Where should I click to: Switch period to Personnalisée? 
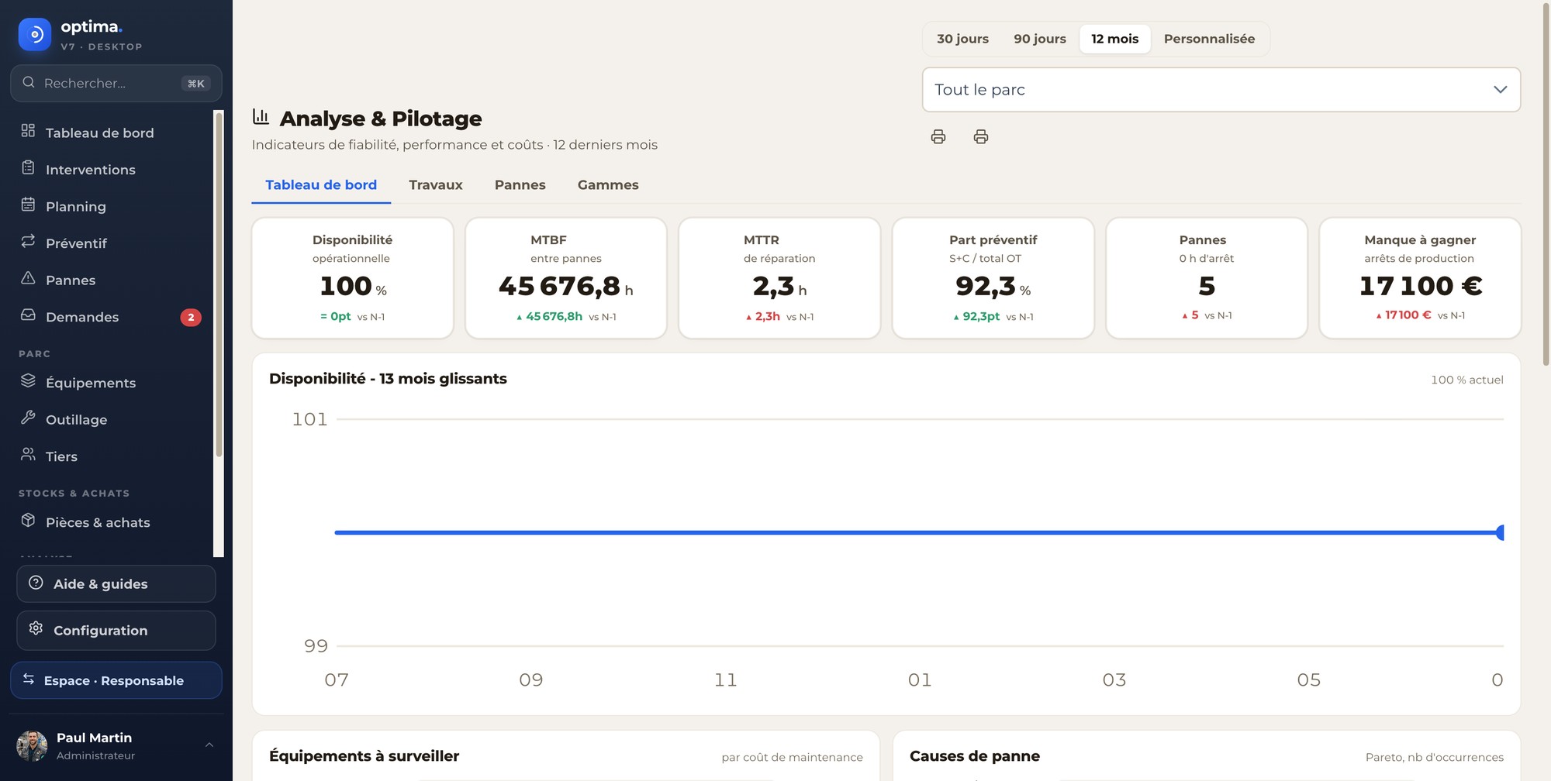click(1209, 39)
